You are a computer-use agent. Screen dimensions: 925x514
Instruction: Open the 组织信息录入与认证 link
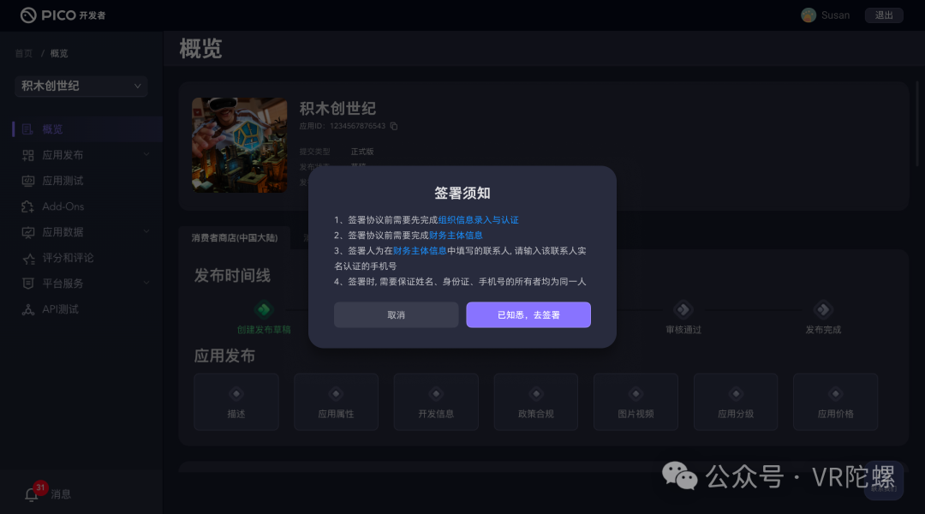click(x=479, y=219)
